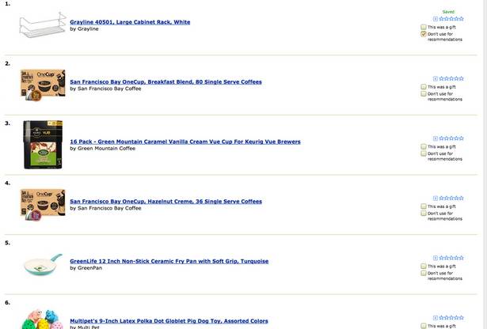Clear the rating for GreenLife Fry Pan
Screen dimensions: 487x329
435,258
